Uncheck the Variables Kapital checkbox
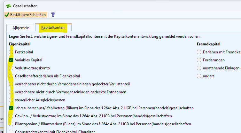241x133 pixels. click(11, 60)
